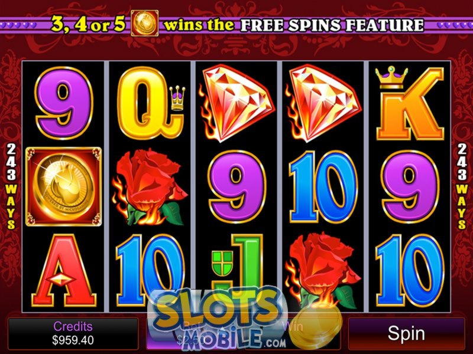Tap the gold coin scatter symbol on reel one
The height and width of the screenshot is (354, 473).
64,186
